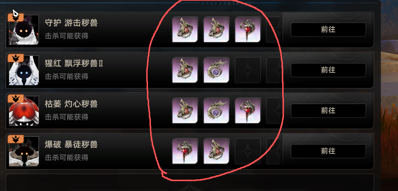
Task: Select wolf-crest item in 爆破 暴徒秽兽 row
Action: click(216, 151)
